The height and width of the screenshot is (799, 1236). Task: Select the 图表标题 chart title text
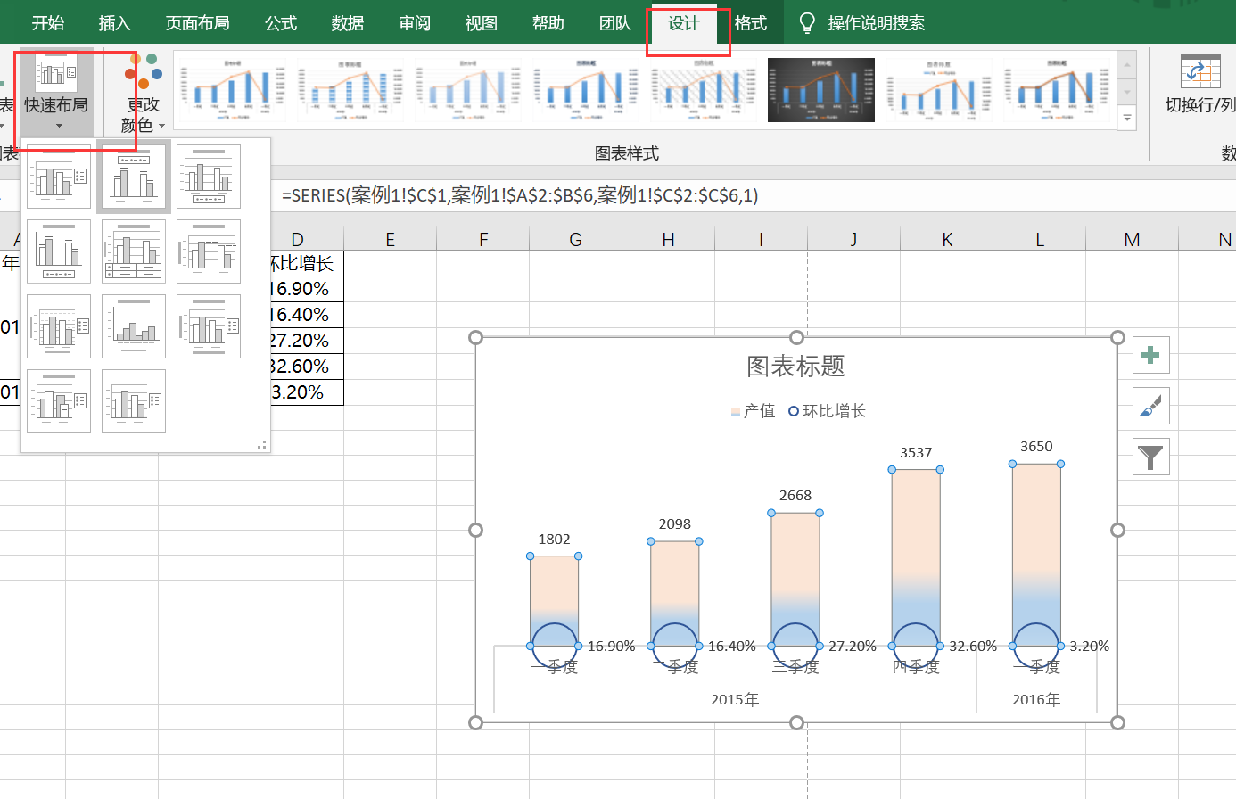coord(795,367)
